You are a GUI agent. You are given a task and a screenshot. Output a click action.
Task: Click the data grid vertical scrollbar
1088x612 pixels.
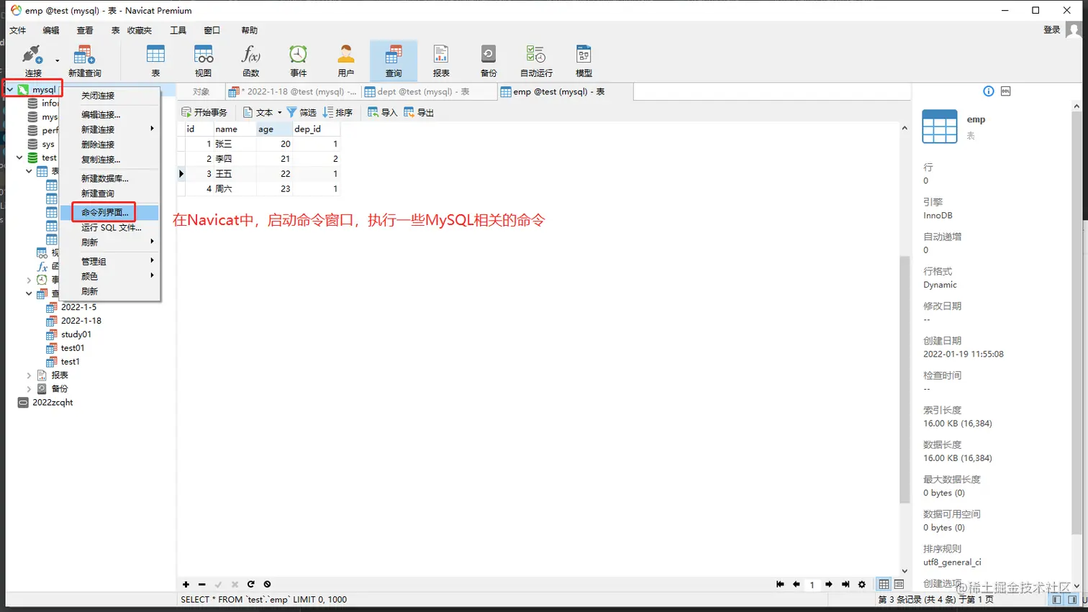click(x=905, y=381)
